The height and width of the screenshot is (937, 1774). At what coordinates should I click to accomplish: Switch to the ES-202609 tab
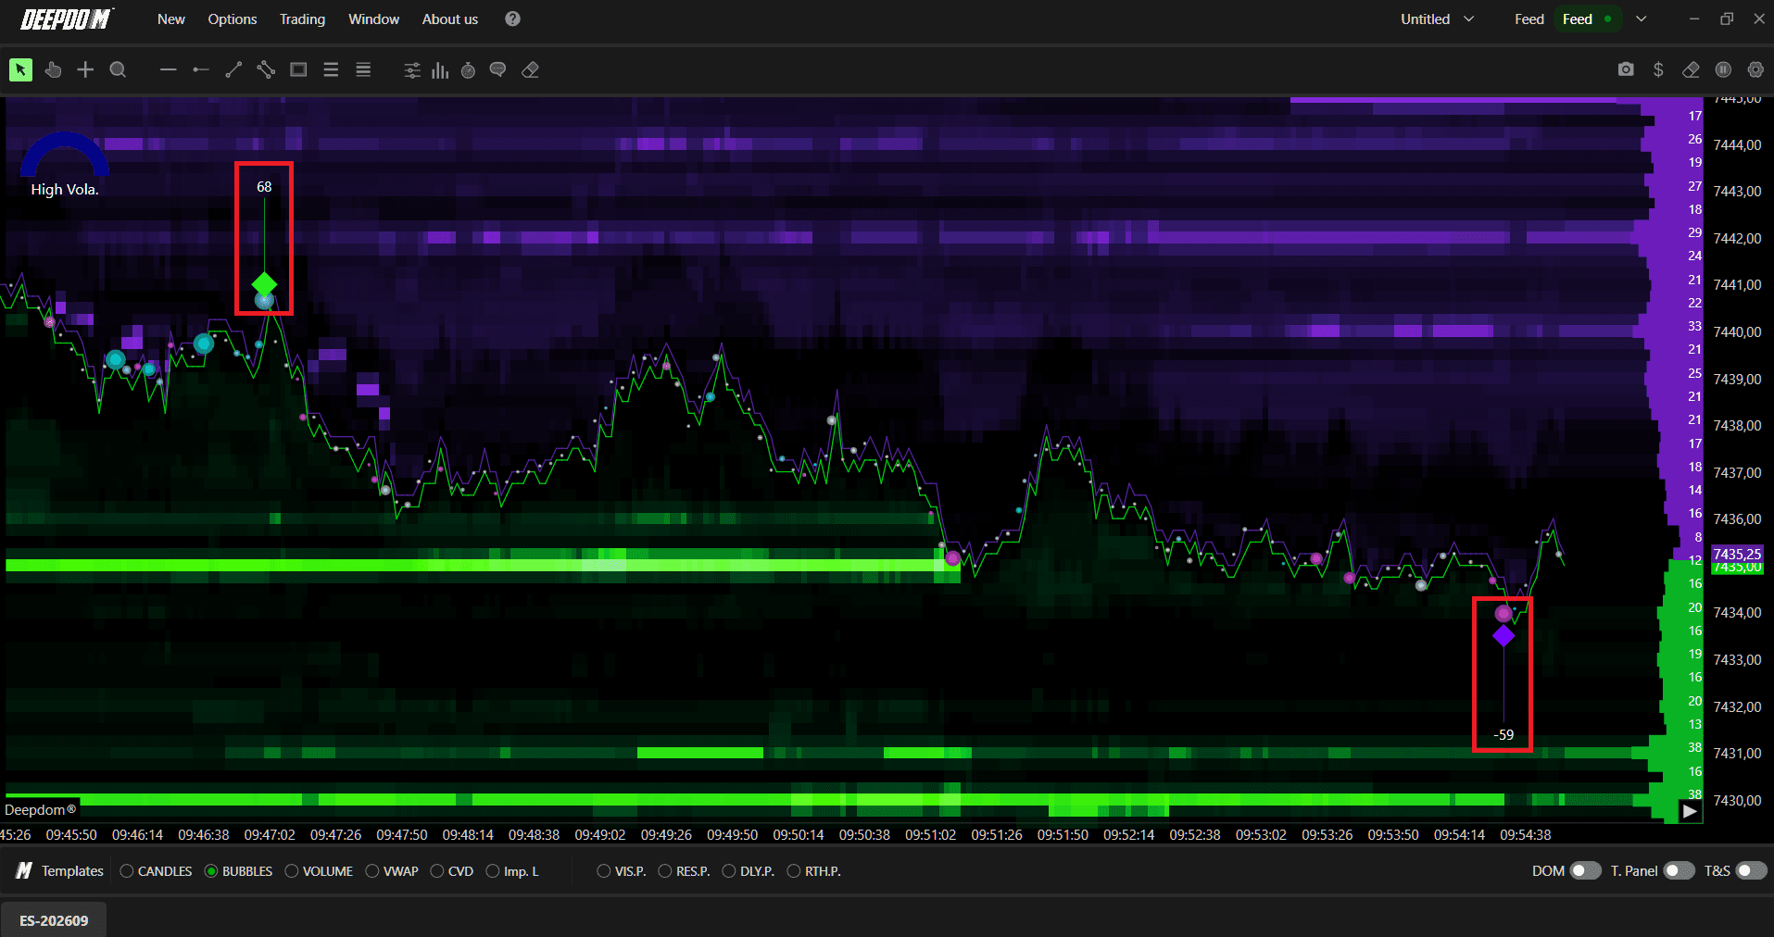point(54,920)
